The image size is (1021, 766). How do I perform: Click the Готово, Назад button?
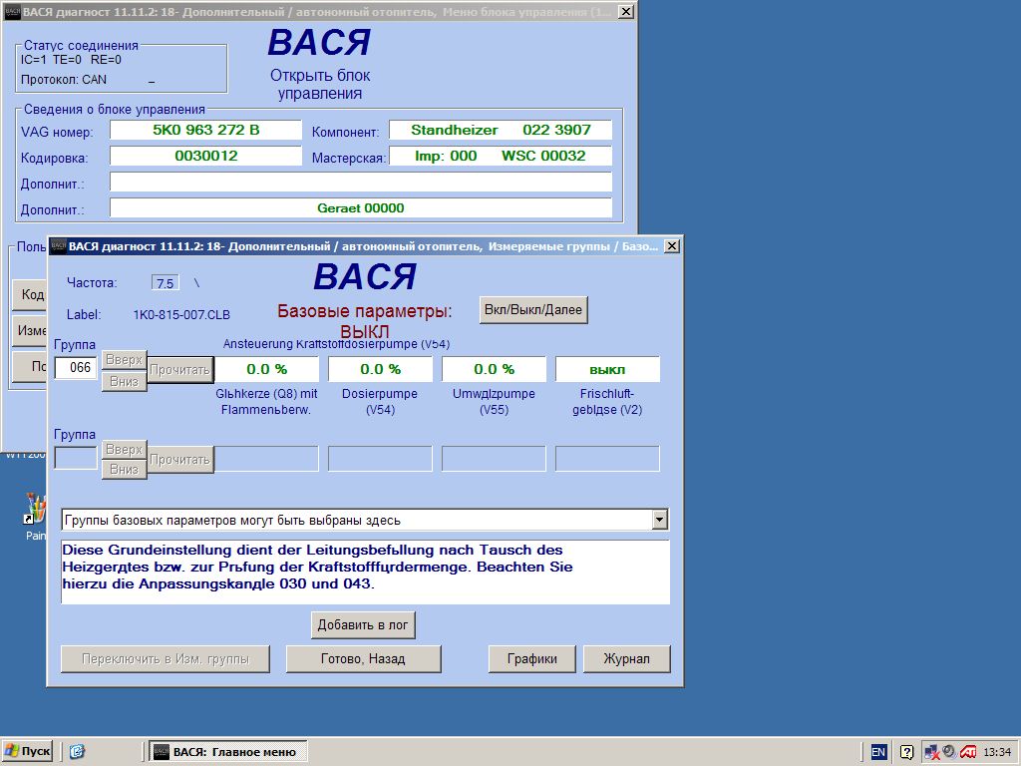click(363, 659)
